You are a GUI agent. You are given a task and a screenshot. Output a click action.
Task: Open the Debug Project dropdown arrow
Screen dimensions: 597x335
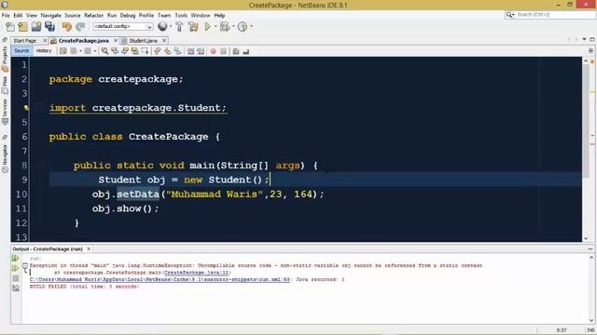point(233,27)
